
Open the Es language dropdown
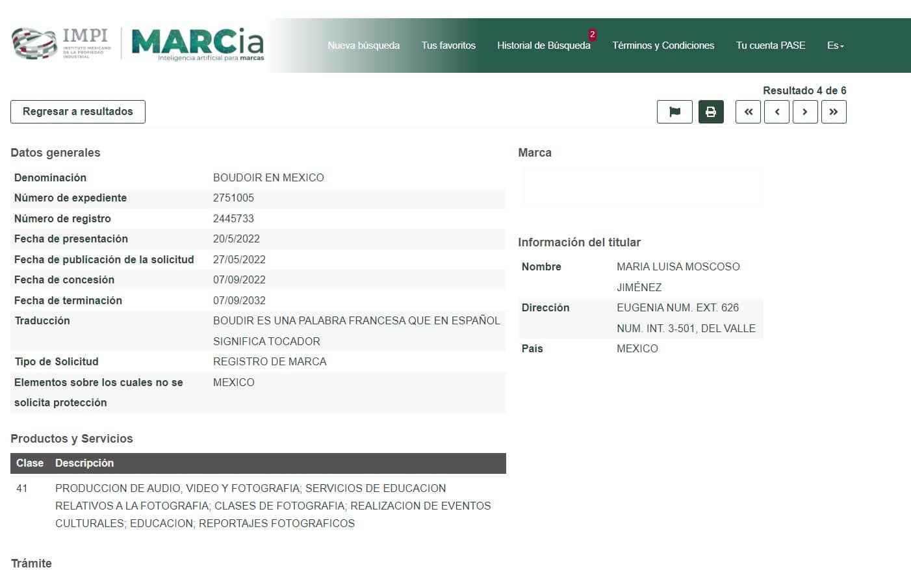pyautogui.click(x=835, y=45)
